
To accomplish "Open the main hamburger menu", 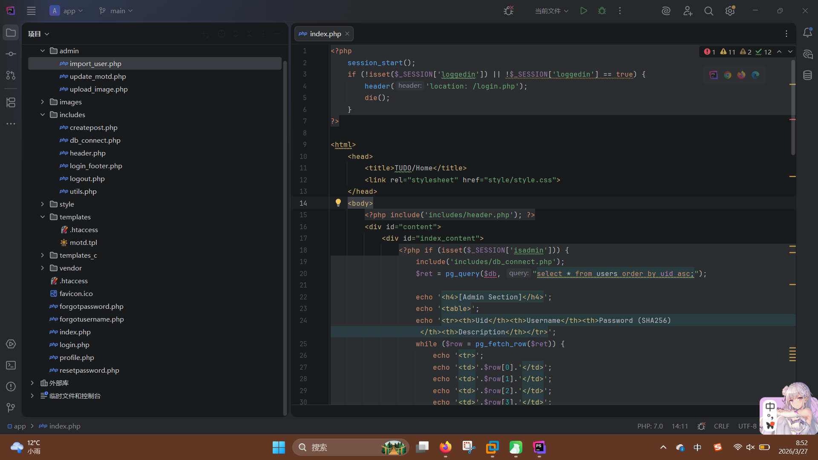I will click(x=31, y=11).
